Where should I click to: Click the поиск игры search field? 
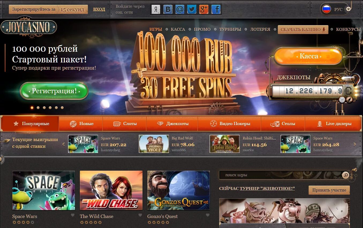coord(280,175)
